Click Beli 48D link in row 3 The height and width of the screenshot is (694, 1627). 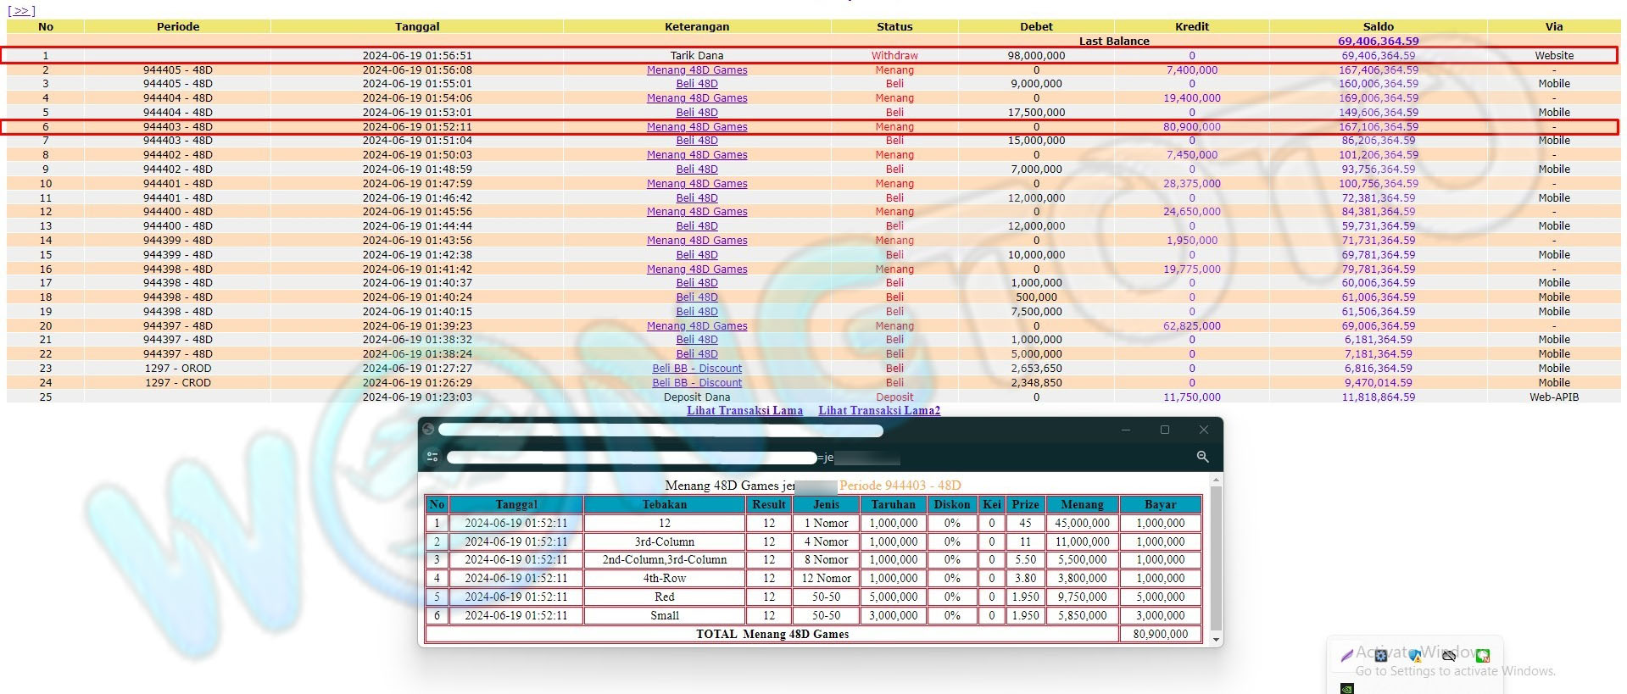click(697, 84)
